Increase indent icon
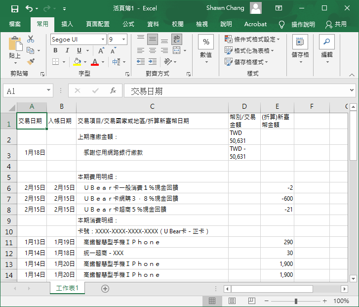 (153, 61)
